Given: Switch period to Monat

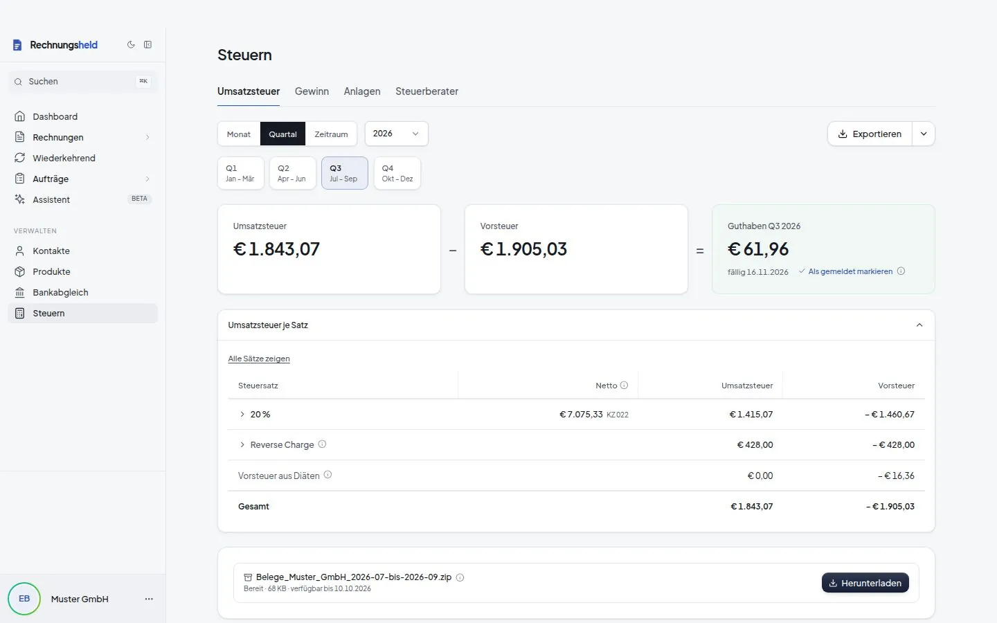Looking at the screenshot, I should point(239,134).
